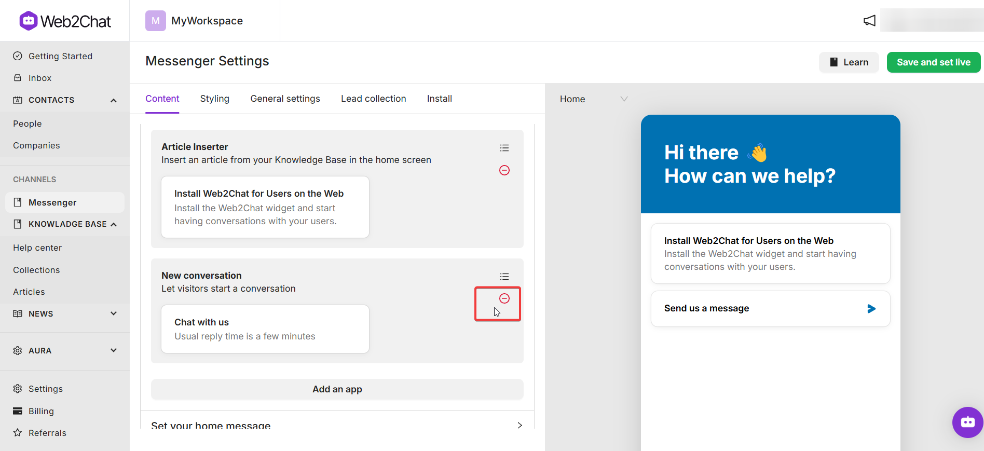Click the Messenger book icon
The width and height of the screenshot is (984, 451).
point(18,202)
